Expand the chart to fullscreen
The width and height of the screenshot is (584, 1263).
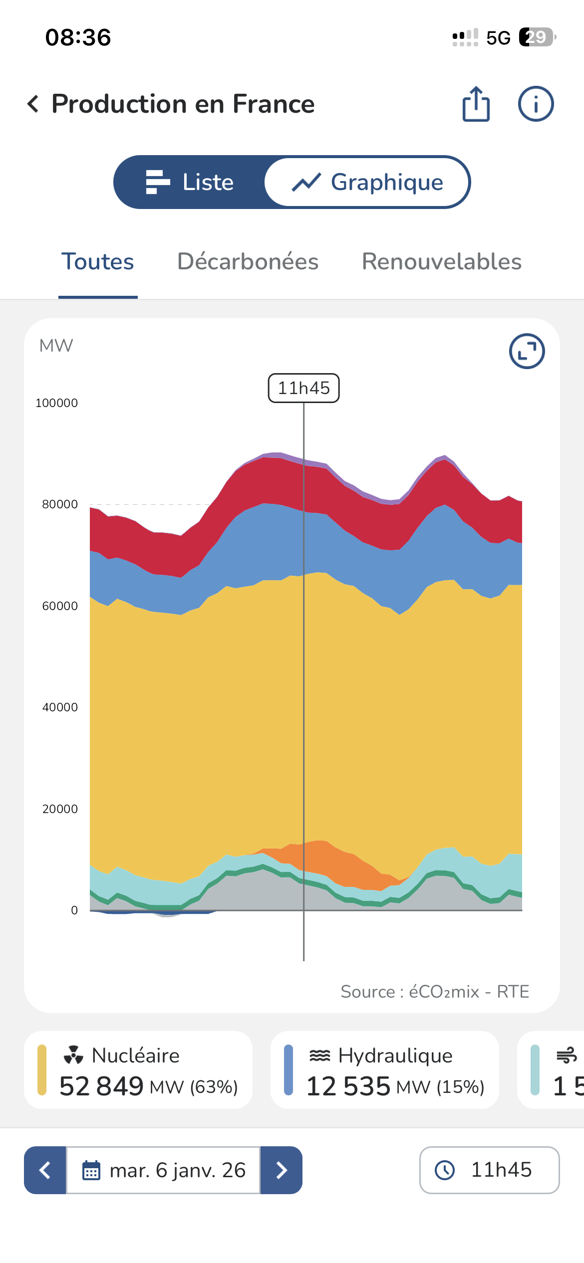click(527, 351)
